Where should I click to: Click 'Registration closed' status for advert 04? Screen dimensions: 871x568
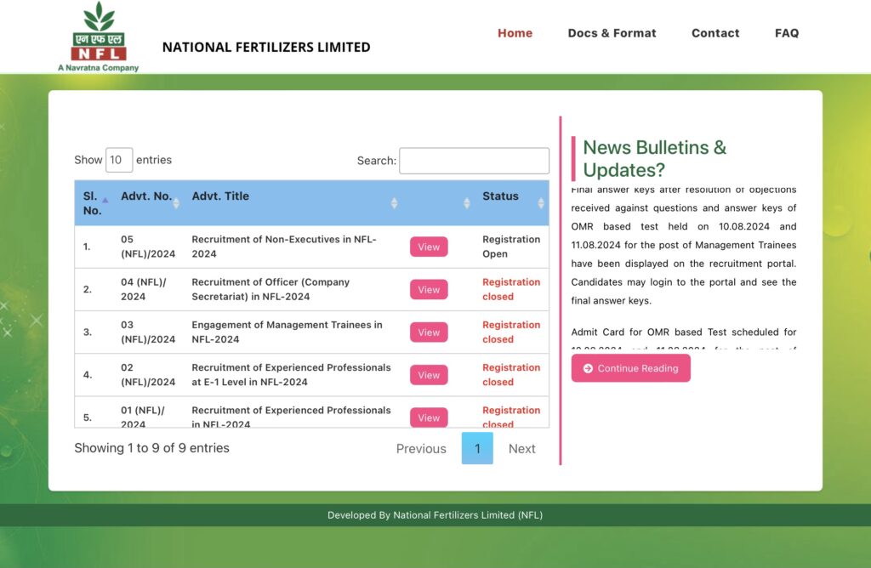click(x=511, y=289)
